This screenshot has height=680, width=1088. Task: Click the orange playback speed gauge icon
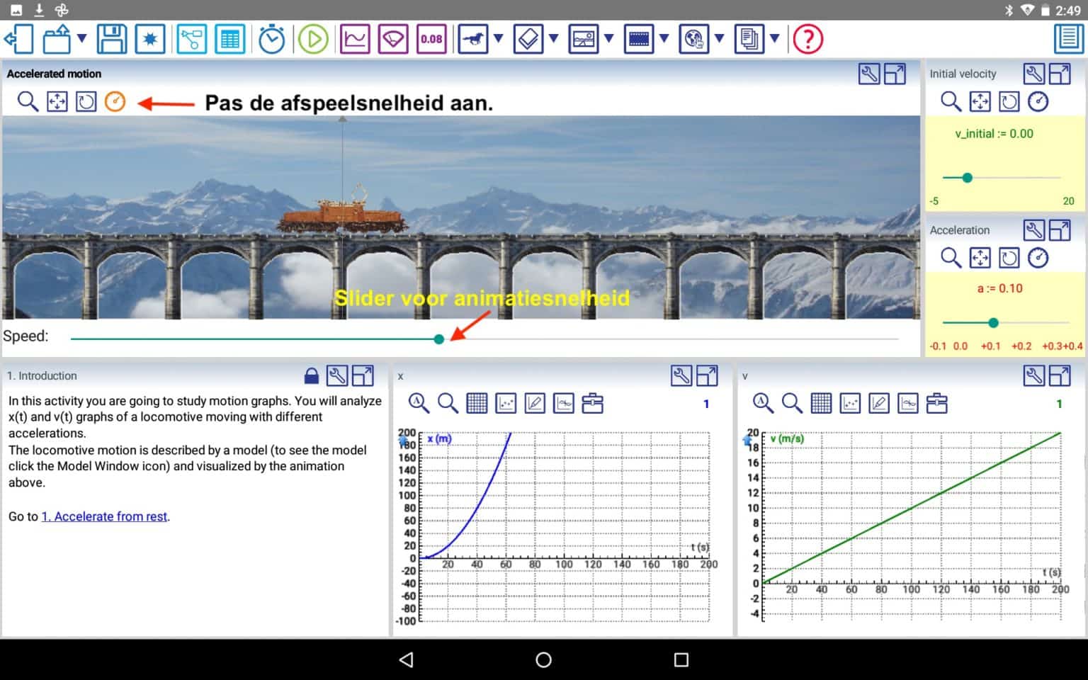click(115, 102)
